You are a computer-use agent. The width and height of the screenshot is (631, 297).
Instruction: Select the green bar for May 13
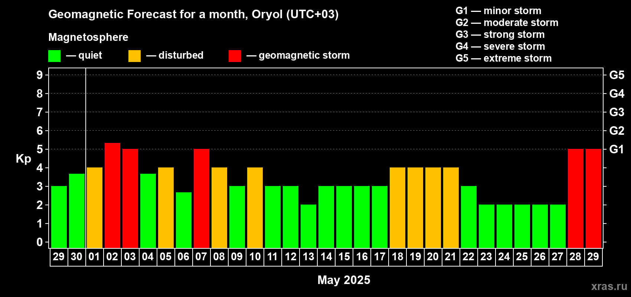[308, 226]
